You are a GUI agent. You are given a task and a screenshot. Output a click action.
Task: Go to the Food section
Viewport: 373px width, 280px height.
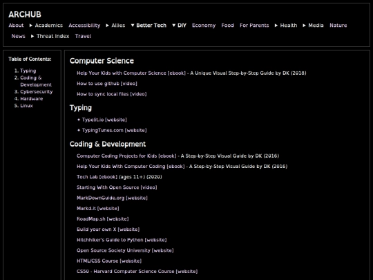coord(228,26)
